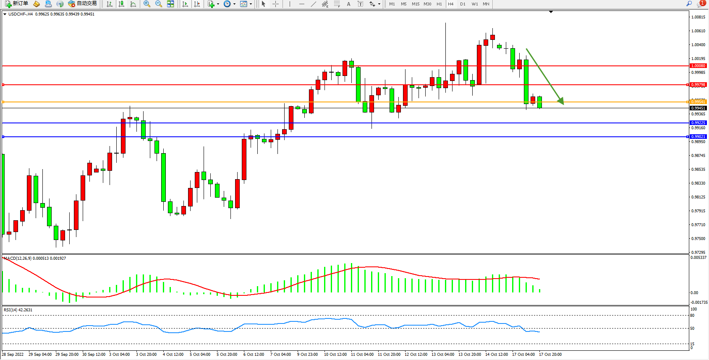
Task: Switch chart to bar chart mode
Action: click(110, 4)
